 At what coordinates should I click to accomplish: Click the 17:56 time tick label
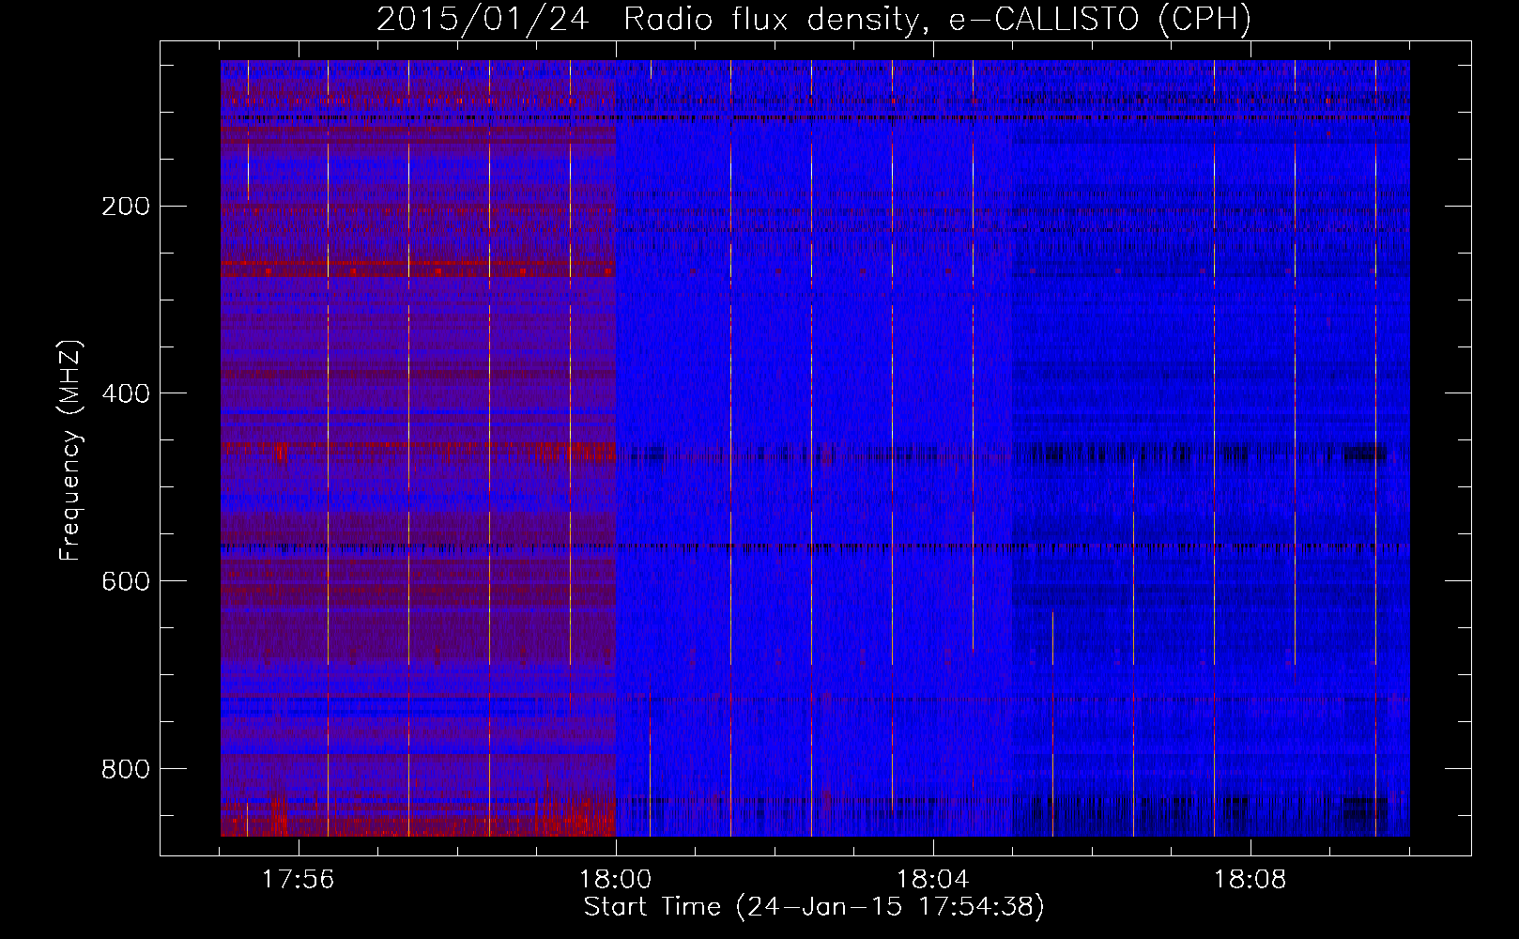pos(298,880)
